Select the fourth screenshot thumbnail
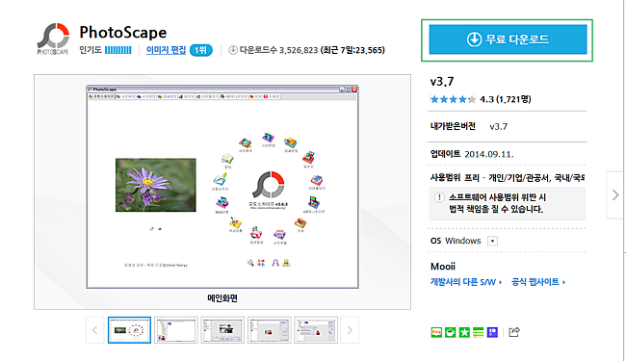This screenshot has width=626, height=361. tap(269, 330)
